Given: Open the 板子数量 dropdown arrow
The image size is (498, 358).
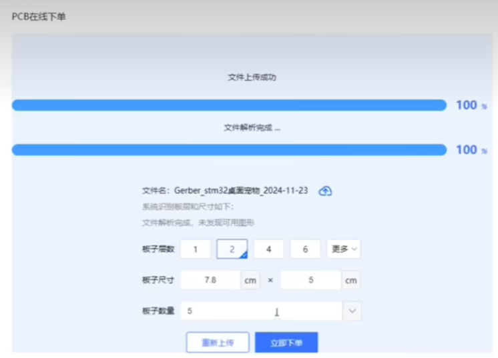Looking at the screenshot, I should [352, 311].
